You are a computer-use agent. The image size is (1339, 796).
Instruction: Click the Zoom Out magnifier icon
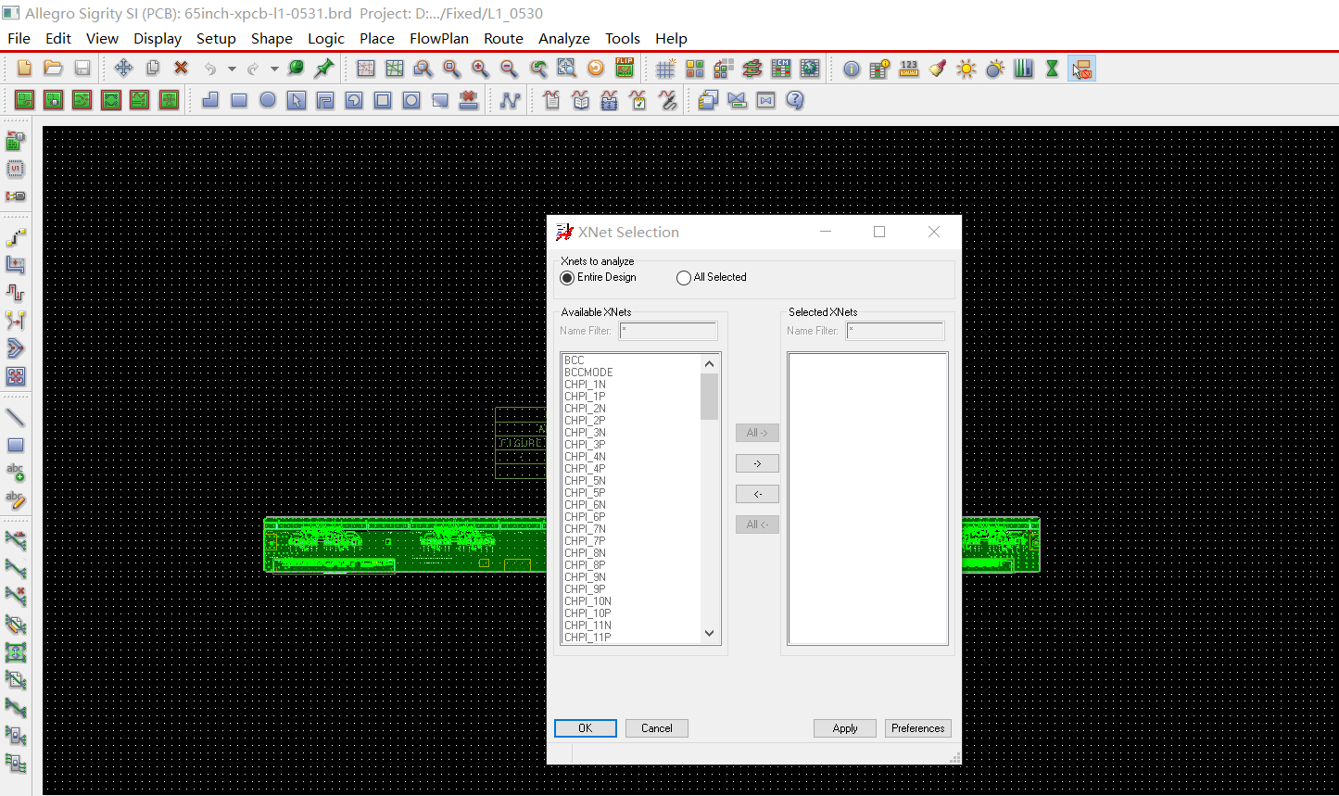click(509, 69)
